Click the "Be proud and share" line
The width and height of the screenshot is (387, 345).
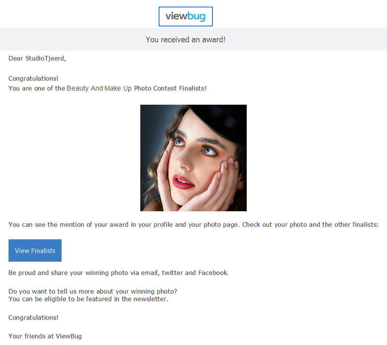click(x=119, y=273)
